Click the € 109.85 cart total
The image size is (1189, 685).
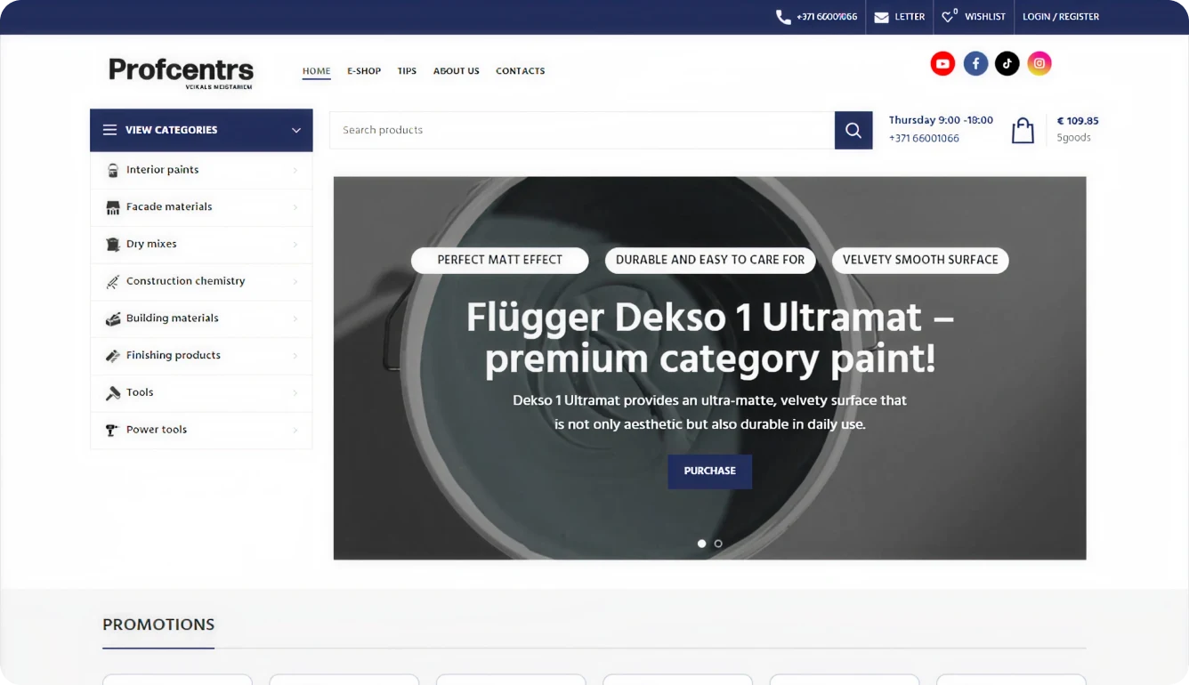(x=1078, y=121)
